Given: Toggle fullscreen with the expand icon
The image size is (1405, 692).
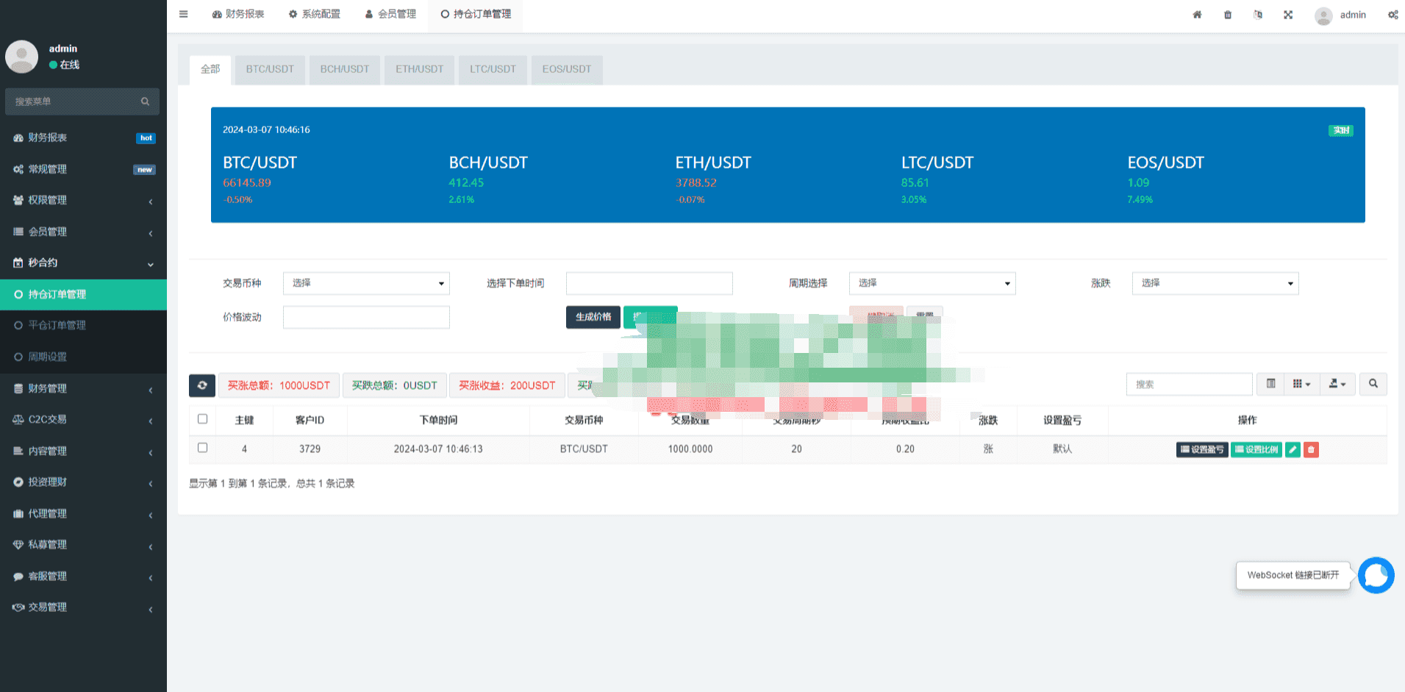Looking at the screenshot, I should 1288,15.
